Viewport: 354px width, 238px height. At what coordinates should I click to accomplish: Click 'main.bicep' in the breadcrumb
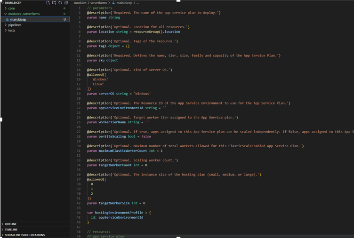[x=124, y=3]
